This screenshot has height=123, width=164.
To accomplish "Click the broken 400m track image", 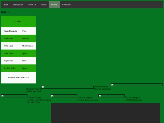I will pos(68,87).
